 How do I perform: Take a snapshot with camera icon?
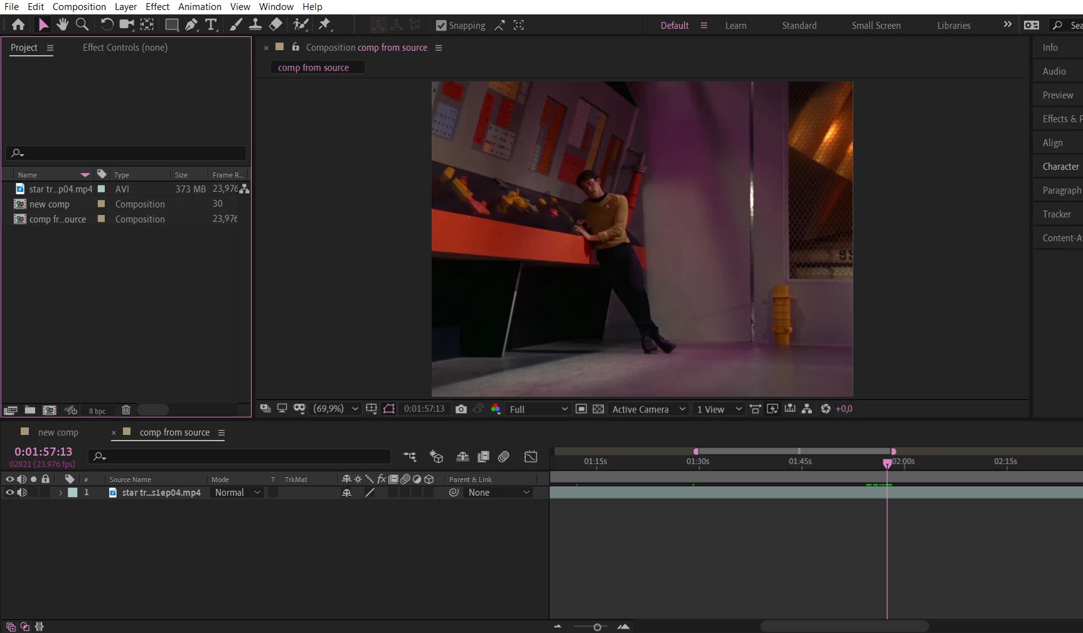coord(461,409)
